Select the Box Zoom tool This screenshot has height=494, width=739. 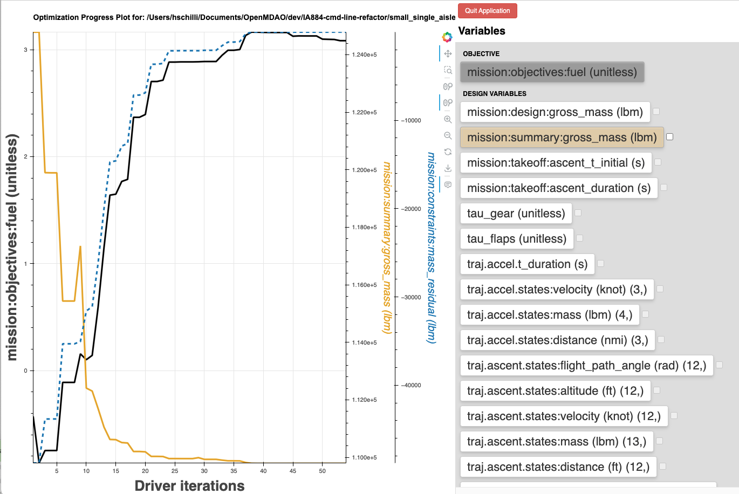(448, 70)
